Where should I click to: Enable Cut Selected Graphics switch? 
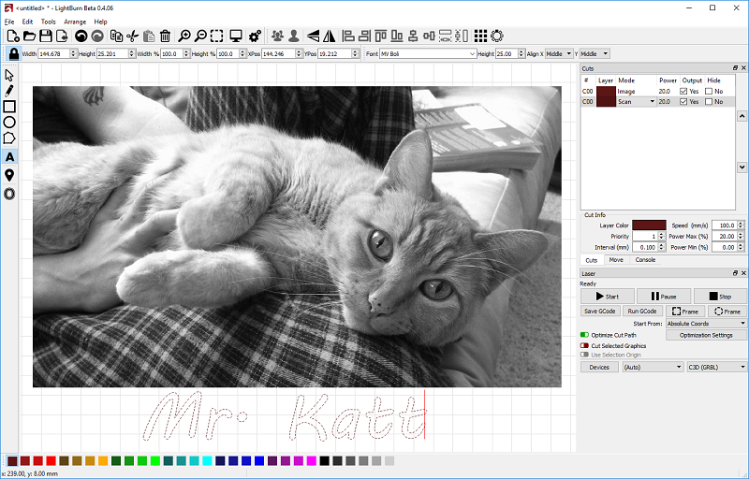(x=585, y=345)
